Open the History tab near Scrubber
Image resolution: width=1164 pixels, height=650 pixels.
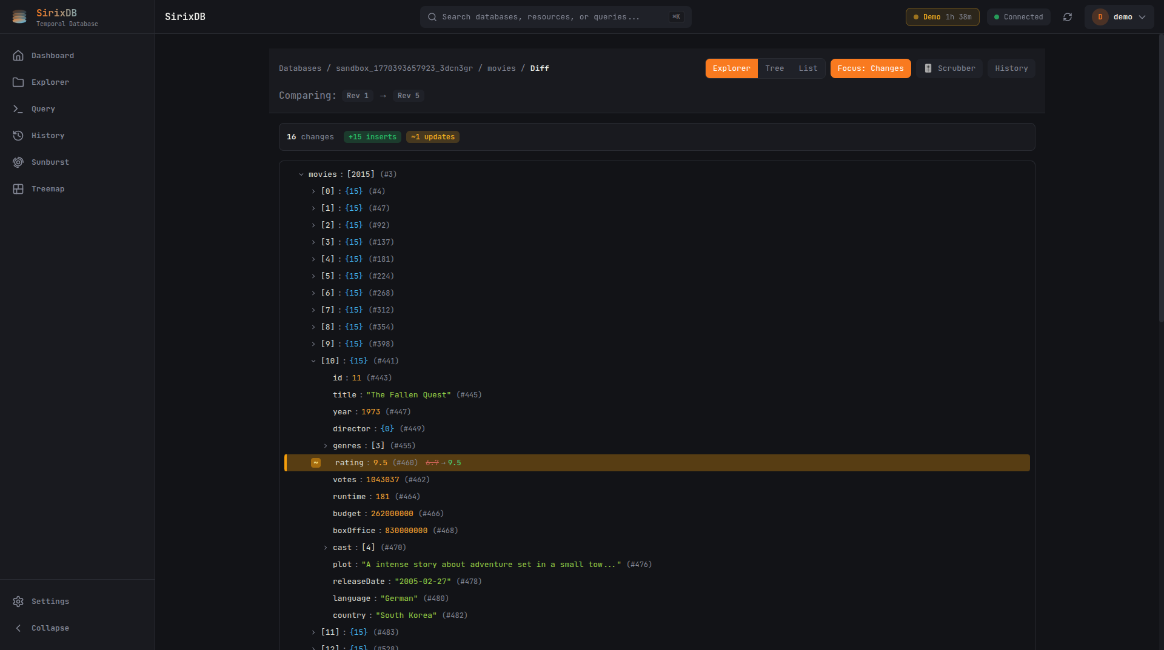1011,68
